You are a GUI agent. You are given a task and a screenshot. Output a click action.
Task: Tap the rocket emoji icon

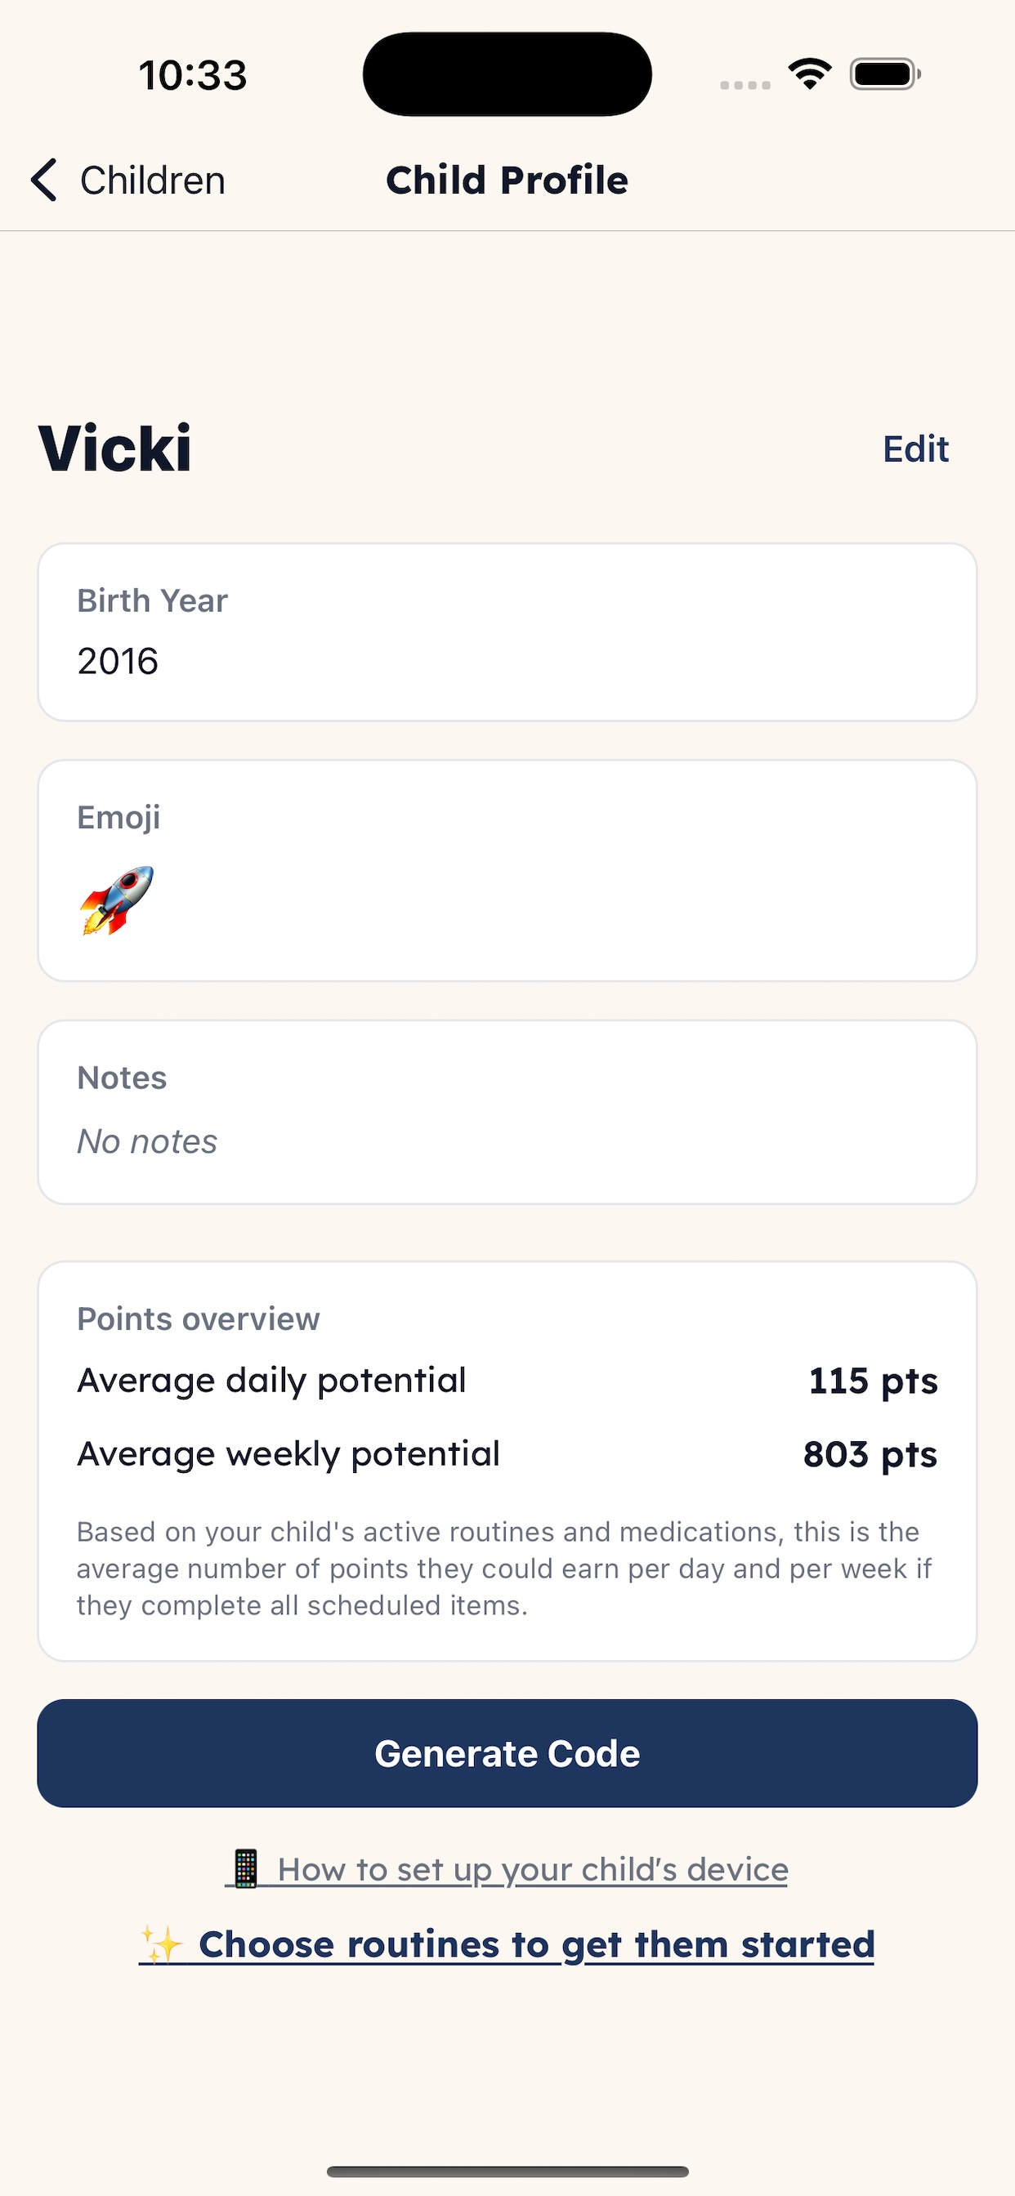point(117,900)
